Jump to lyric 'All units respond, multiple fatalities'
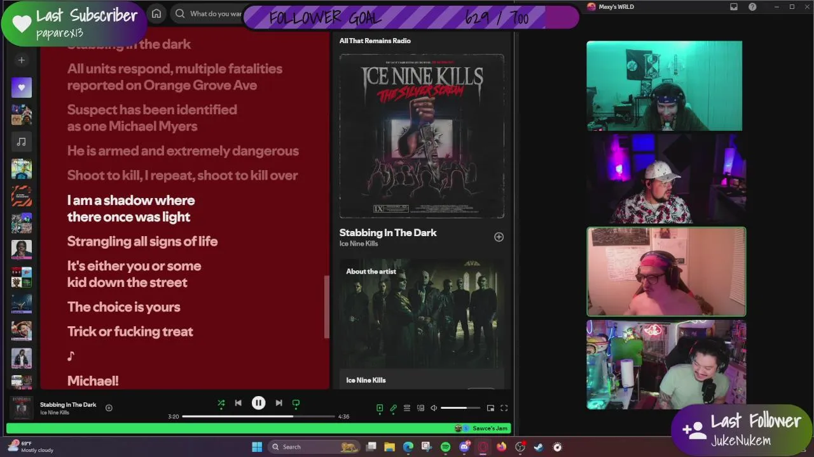This screenshot has height=457, width=814. coord(175,77)
